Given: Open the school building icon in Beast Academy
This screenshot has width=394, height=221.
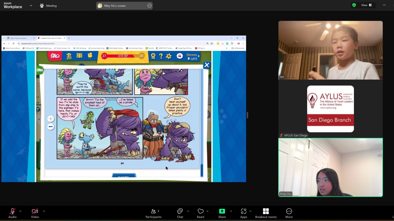Looking at the screenshot, I should click(x=69, y=56).
